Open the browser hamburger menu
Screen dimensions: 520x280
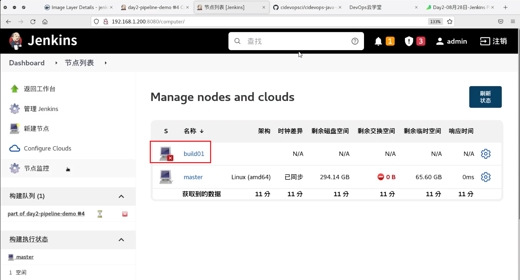513,21
